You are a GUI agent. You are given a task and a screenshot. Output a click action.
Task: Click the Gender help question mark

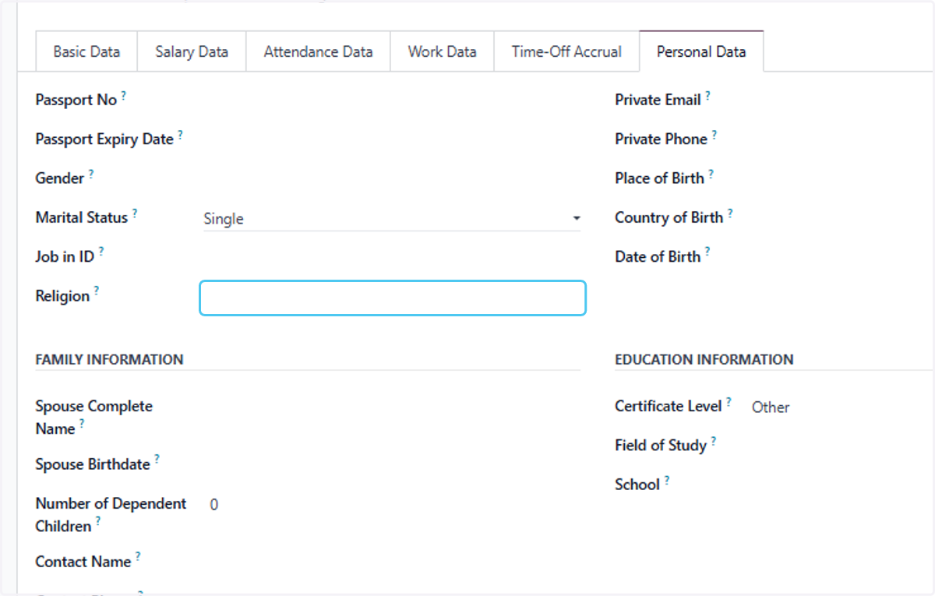(x=90, y=173)
